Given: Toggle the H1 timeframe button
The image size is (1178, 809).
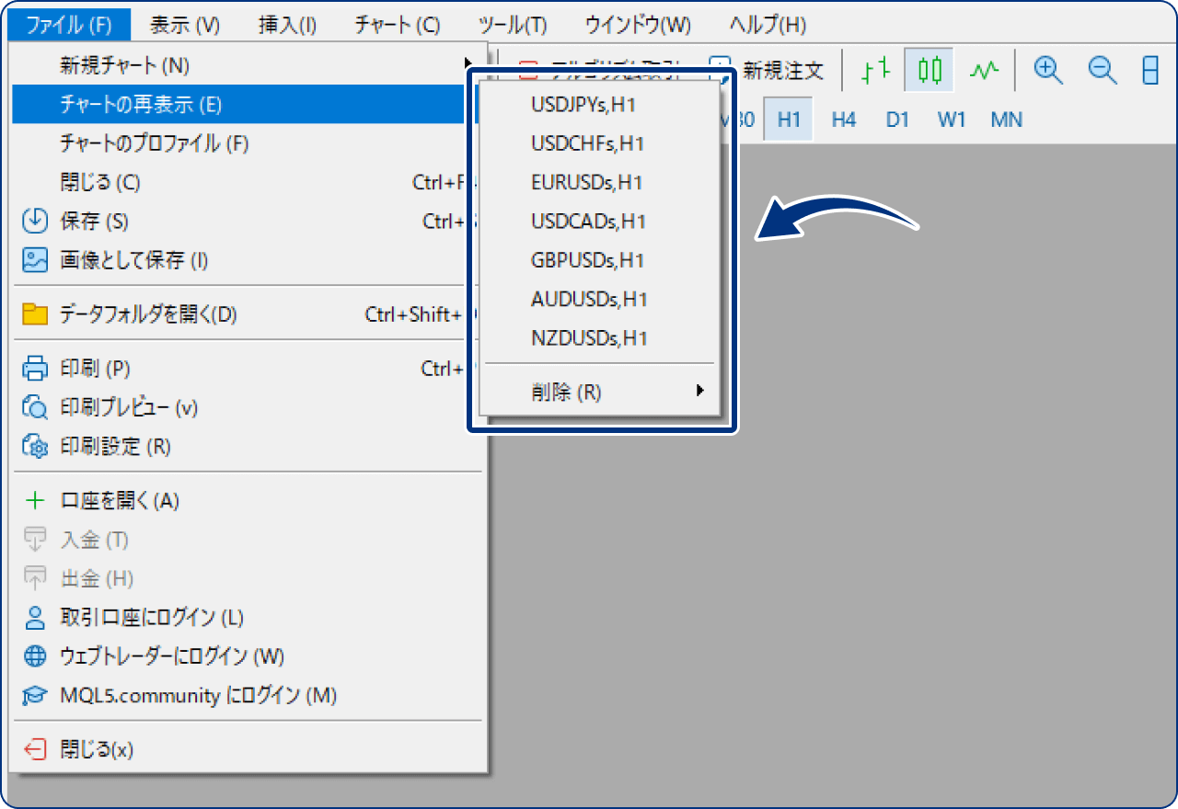Looking at the screenshot, I should [789, 120].
